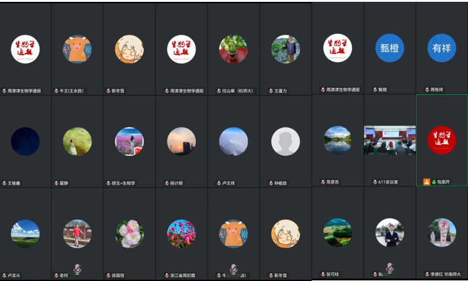Image resolution: width=468 pixels, height=281 pixels.
Task: Click the muted mic icon beside 浙江省周初霞
Action: tap(167, 275)
